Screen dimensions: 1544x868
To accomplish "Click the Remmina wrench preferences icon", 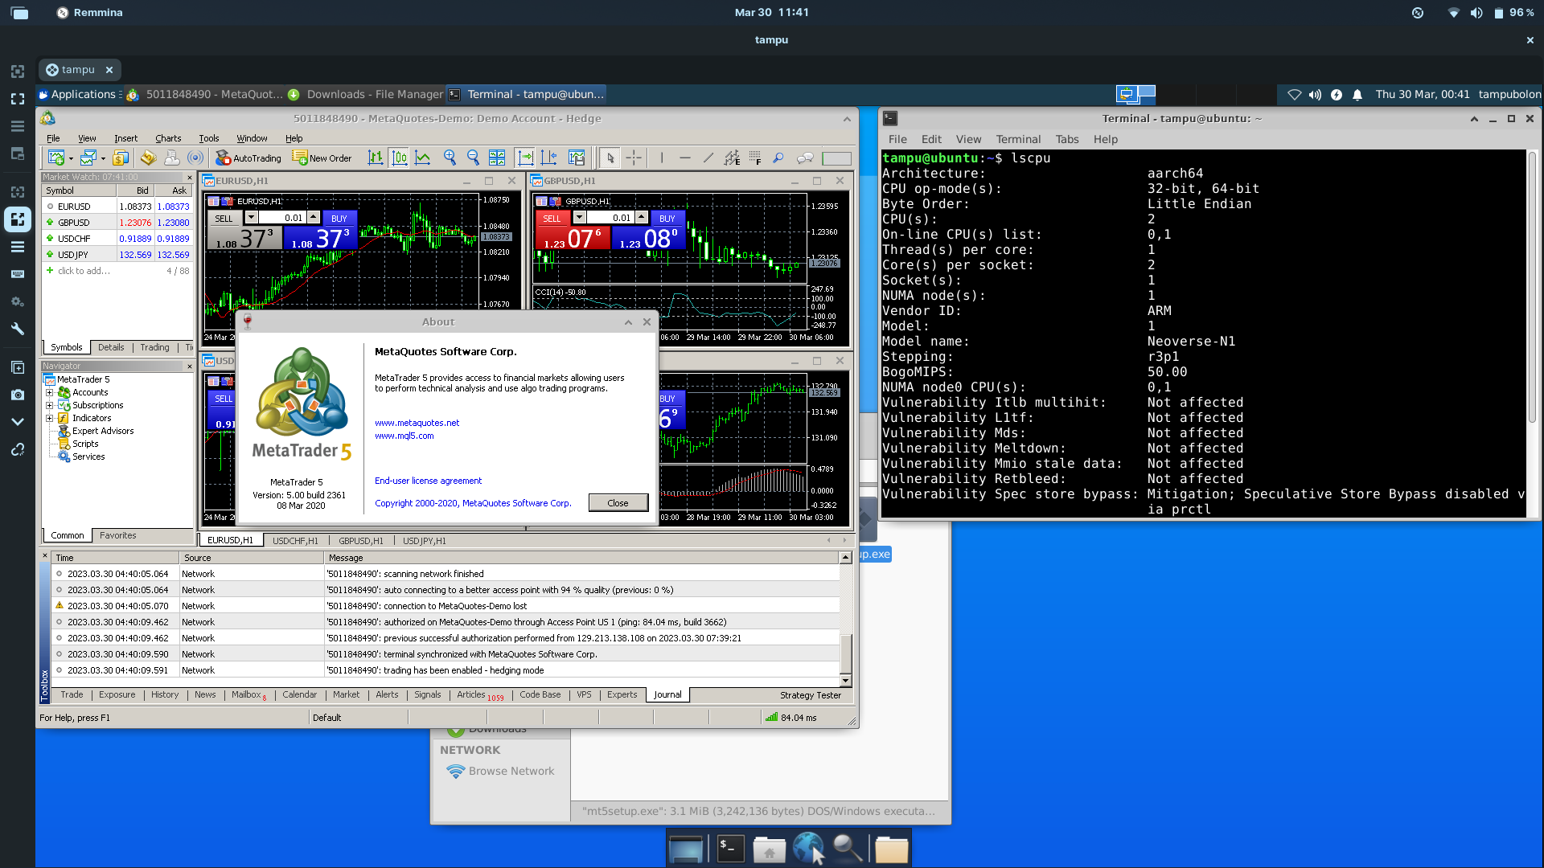I will click(18, 329).
